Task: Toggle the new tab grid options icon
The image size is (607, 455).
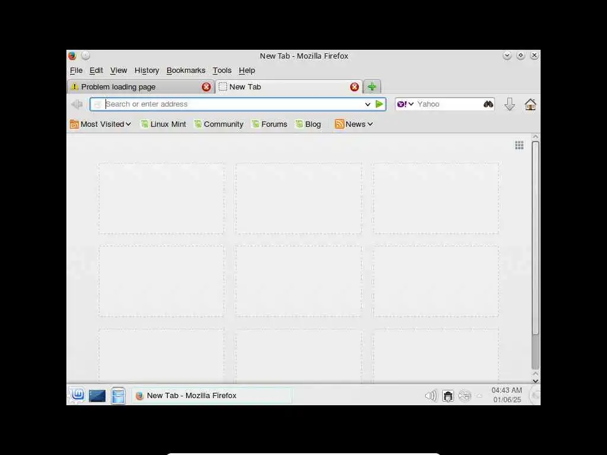Action: (x=519, y=145)
